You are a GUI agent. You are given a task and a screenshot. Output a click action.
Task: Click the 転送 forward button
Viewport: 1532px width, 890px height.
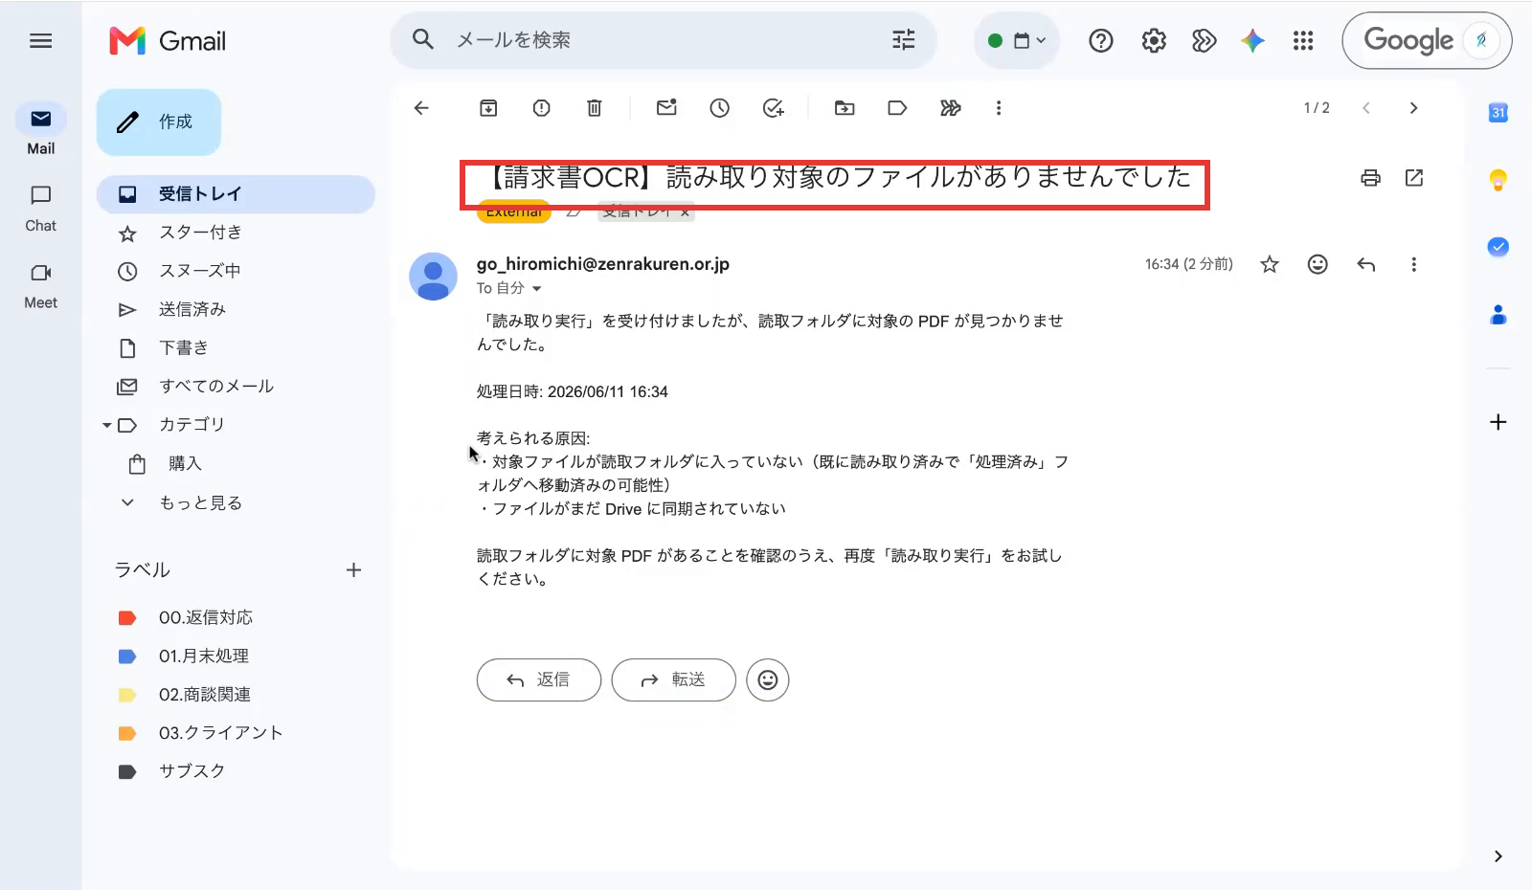pyautogui.click(x=674, y=679)
